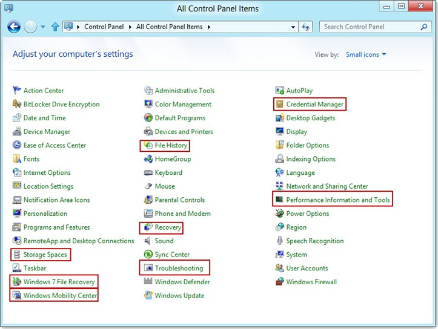The width and height of the screenshot is (438, 329).
Task: Click the Color Management monitor icon
Action: pyautogui.click(x=148, y=104)
